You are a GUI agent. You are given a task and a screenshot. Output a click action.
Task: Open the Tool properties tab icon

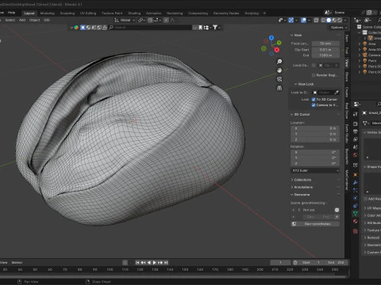356,114
